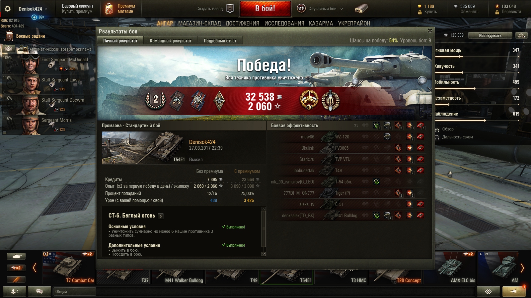Toggle the favorite tanks filter icon
Screen dimensions: 531x298
click(x=16, y=279)
